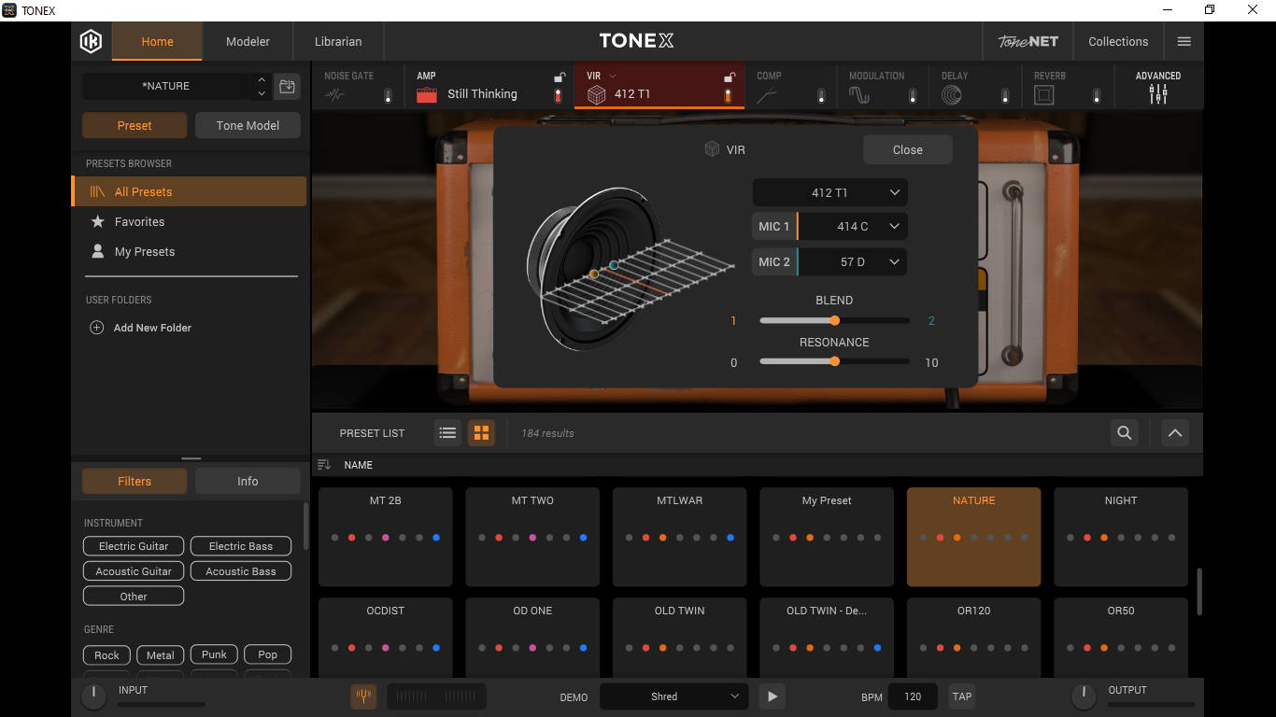Click the Noise Gate waveform icon
The image size is (1276, 717).
pos(334,94)
